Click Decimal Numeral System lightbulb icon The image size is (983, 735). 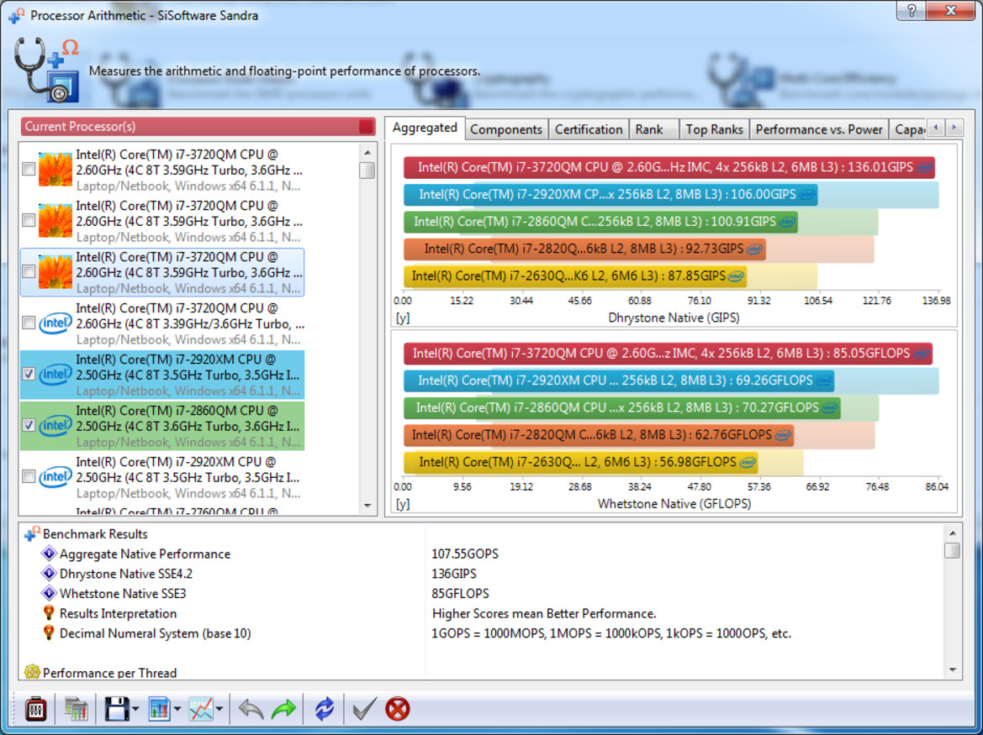(48, 633)
